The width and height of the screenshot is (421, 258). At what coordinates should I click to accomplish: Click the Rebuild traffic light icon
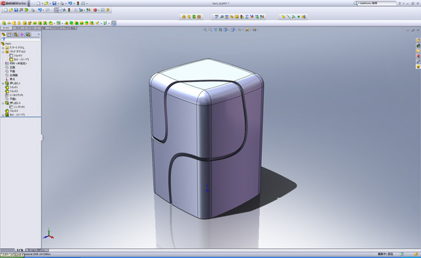click(78, 3)
